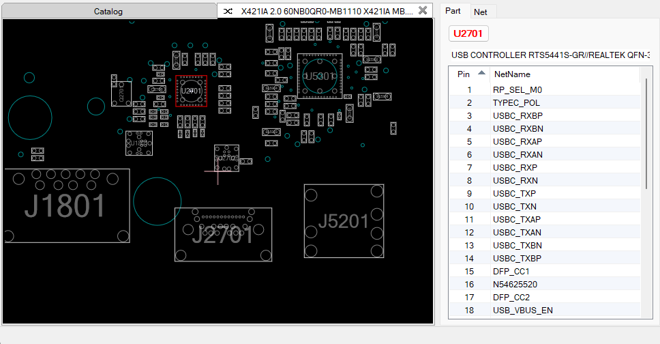The height and width of the screenshot is (344, 660).
Task: Sort pins using the Pin column arrow
Action: tap(481, 73)
